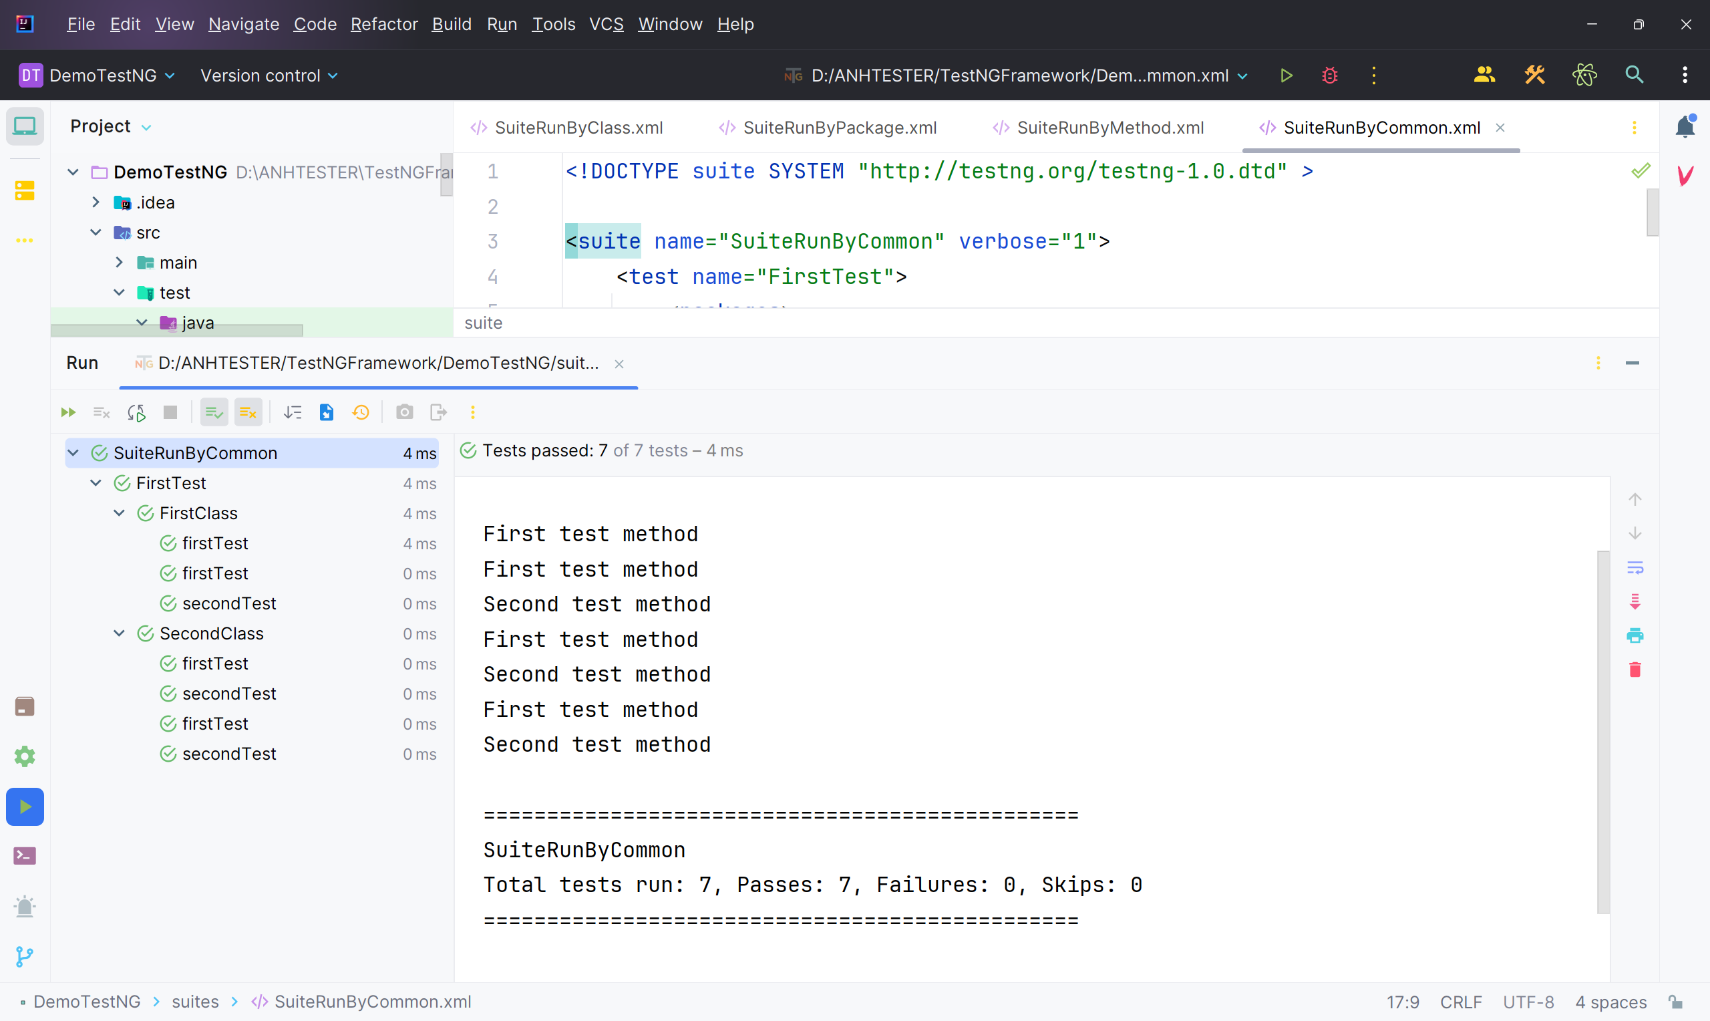The height and width of the screenshot is (1021, 1710).
Task: Click suites in the breadcrumb bar
Action: [195, 1002]
